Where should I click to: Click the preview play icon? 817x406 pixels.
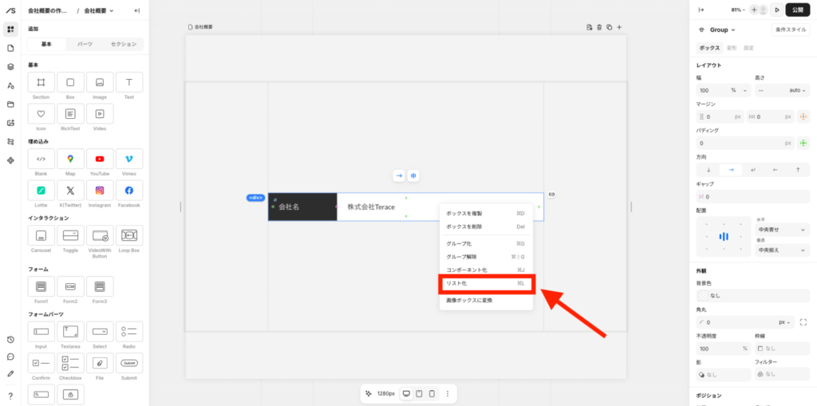pyautogui.click(x=777, y=10)
